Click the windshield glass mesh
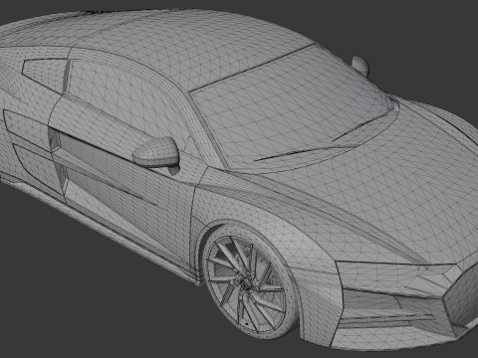478x358 pixels. pyautogui.click(x=292, y=106)
